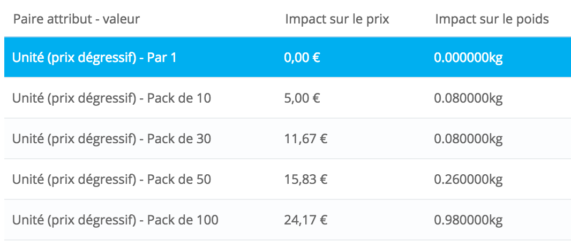
Task: Click the Pack de 10 weight 0.080000kg
Action: 468,99
